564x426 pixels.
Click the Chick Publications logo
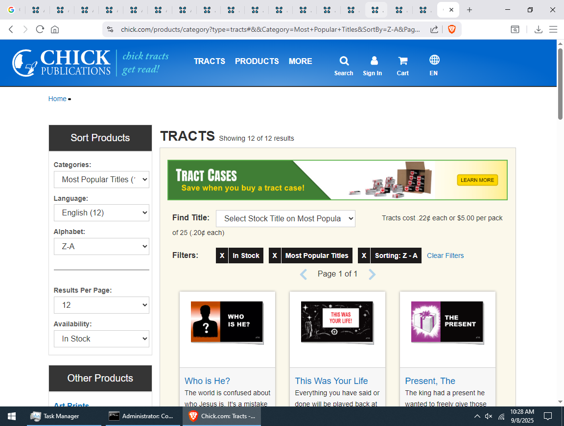coord(61,63)
